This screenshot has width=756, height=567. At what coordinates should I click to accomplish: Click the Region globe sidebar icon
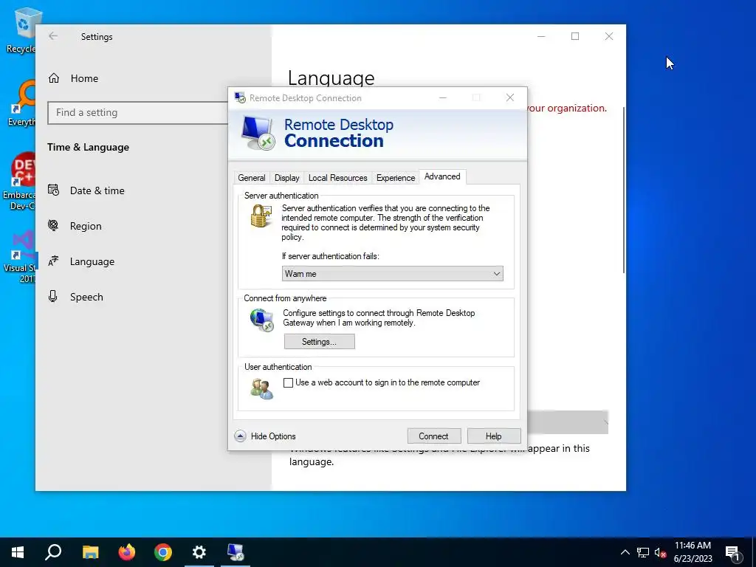click(x=53, y=225)
